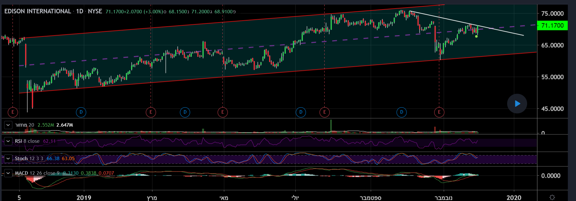This screenshot has width=576, height=201.
Task: Click the EDISON INTERNATIONAL symbol title
Action: coord(37,11)
